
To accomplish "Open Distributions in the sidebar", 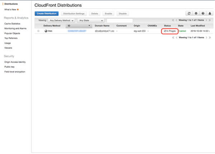I will (11, 4).
